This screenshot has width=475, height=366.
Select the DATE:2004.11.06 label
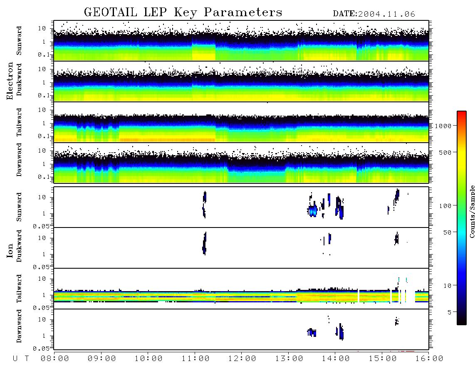[x=374, y=14]
